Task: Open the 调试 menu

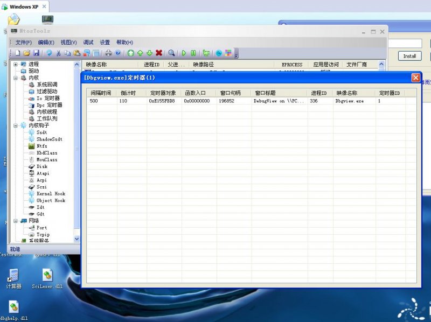Action: (x=88, y=43)
